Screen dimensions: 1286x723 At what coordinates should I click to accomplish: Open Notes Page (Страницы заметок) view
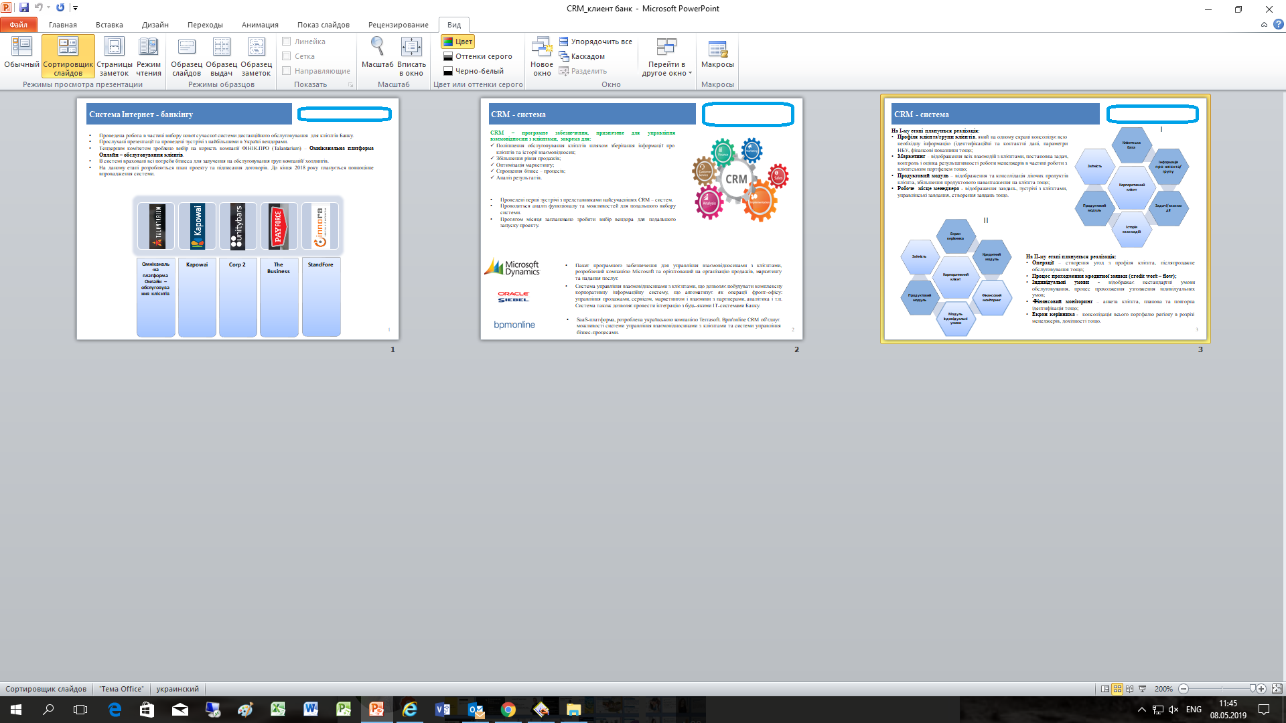114,56
